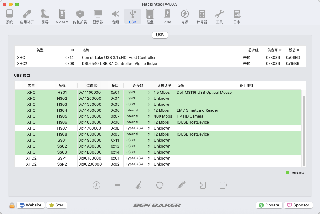The height and width of the screenshot is (214, 320).
Task: Sort ports by 连接速率 column header
Action: click(164, 85)
